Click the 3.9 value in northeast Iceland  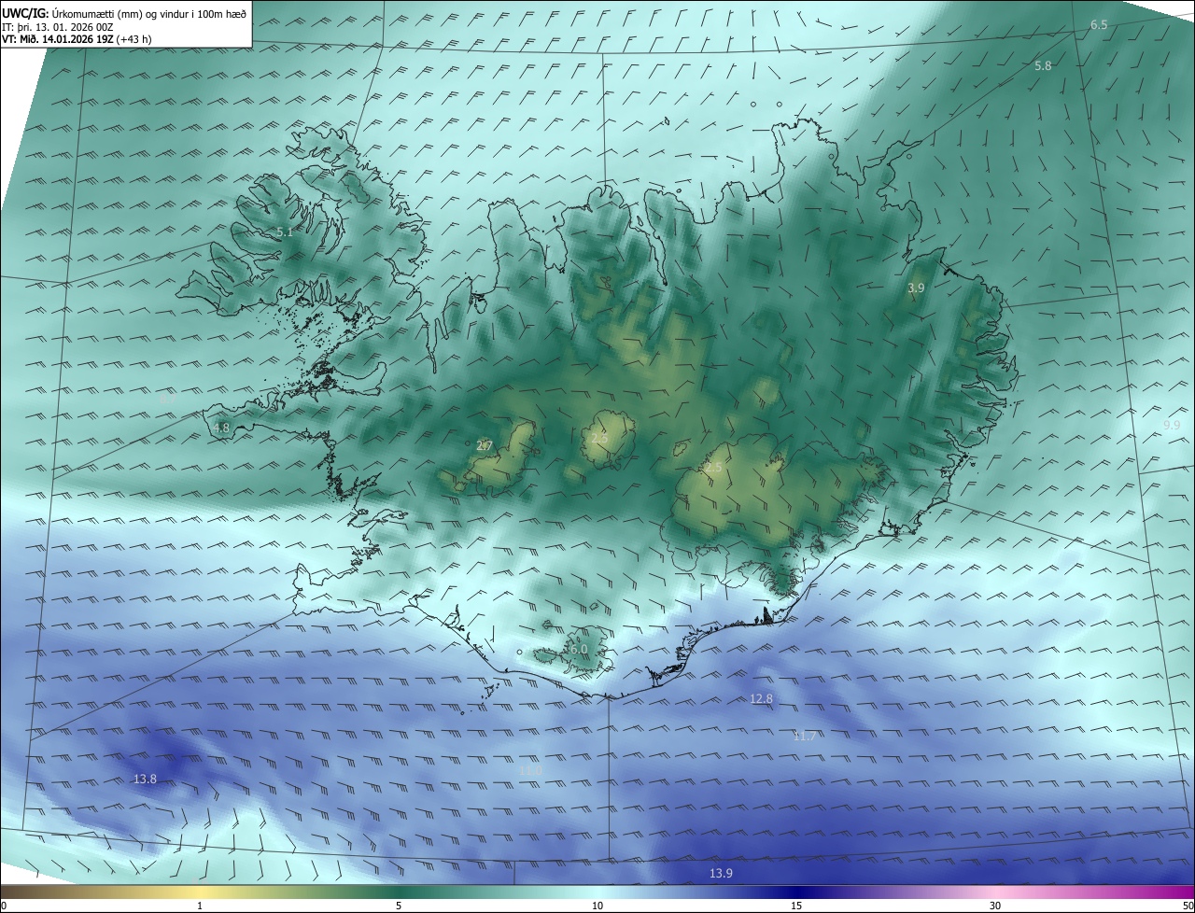pyautogui.click(x=916, y=288)
